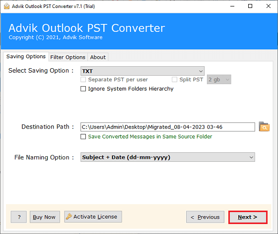This screenshot has width=278, height=234.
Task: Open folder browse icon for destination path
Action: pyautogui.click(x=264, y=126)
